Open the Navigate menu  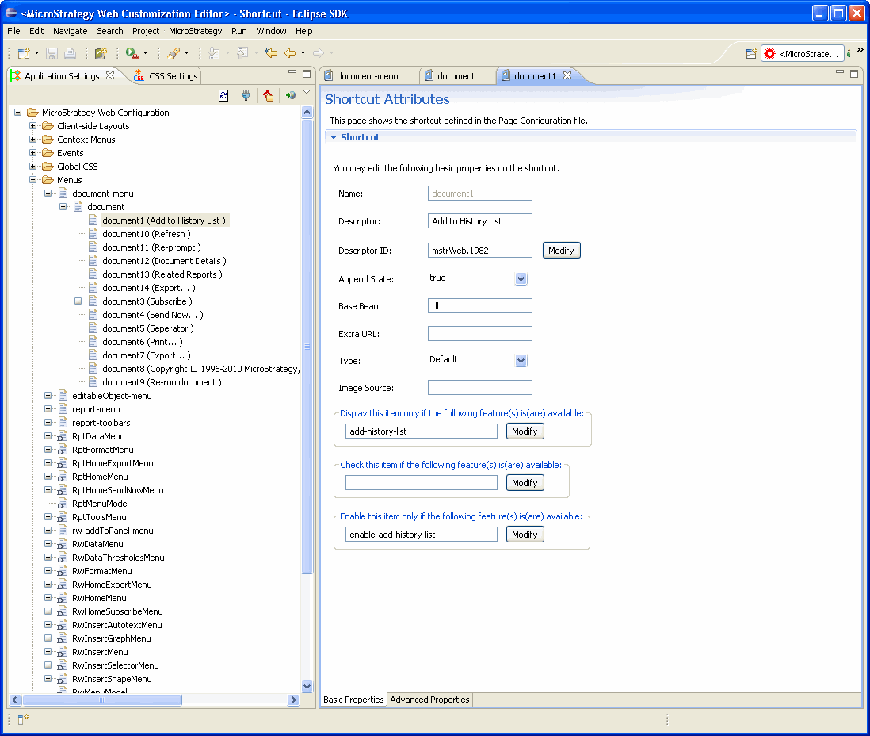click(x=70, y=31)
